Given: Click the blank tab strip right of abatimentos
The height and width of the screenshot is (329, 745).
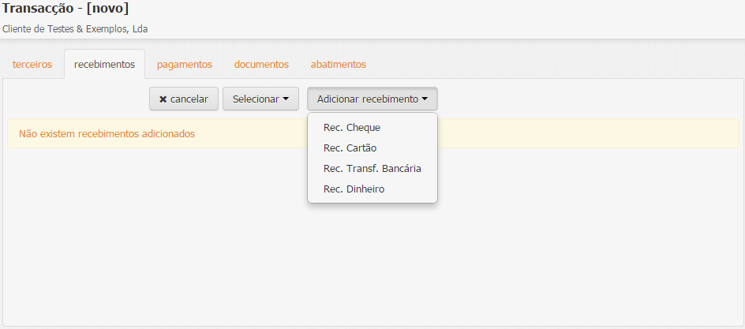Looking at the screenshot, I should coord(552,65).
